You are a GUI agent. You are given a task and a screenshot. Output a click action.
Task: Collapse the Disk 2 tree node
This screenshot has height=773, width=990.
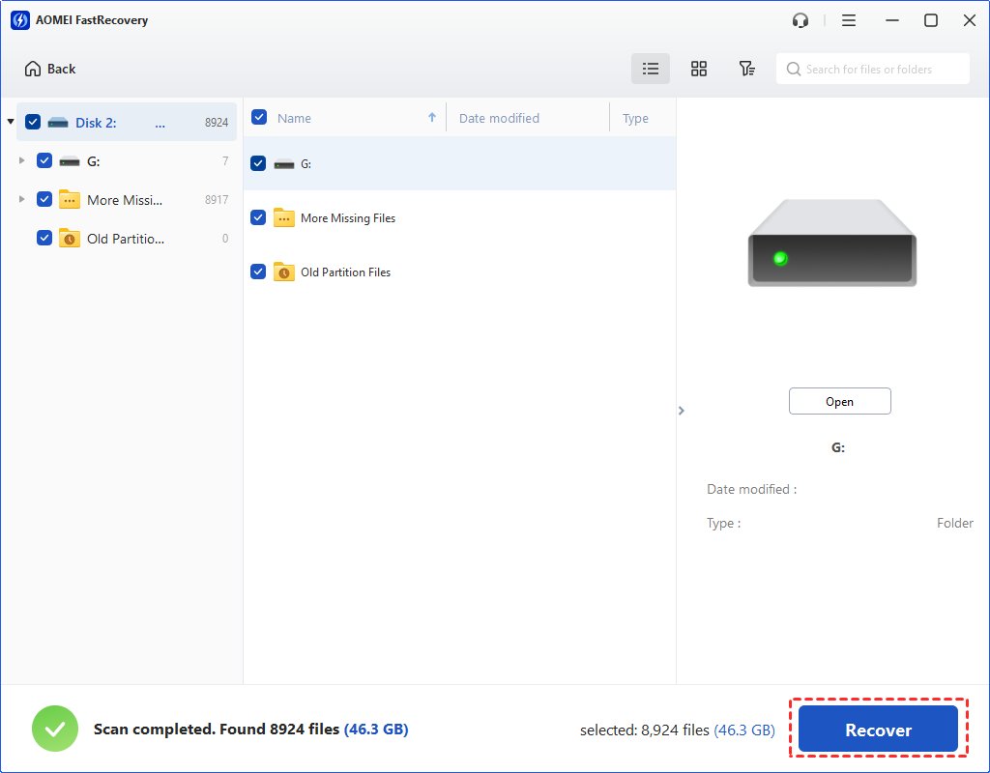tap(10, 122)
